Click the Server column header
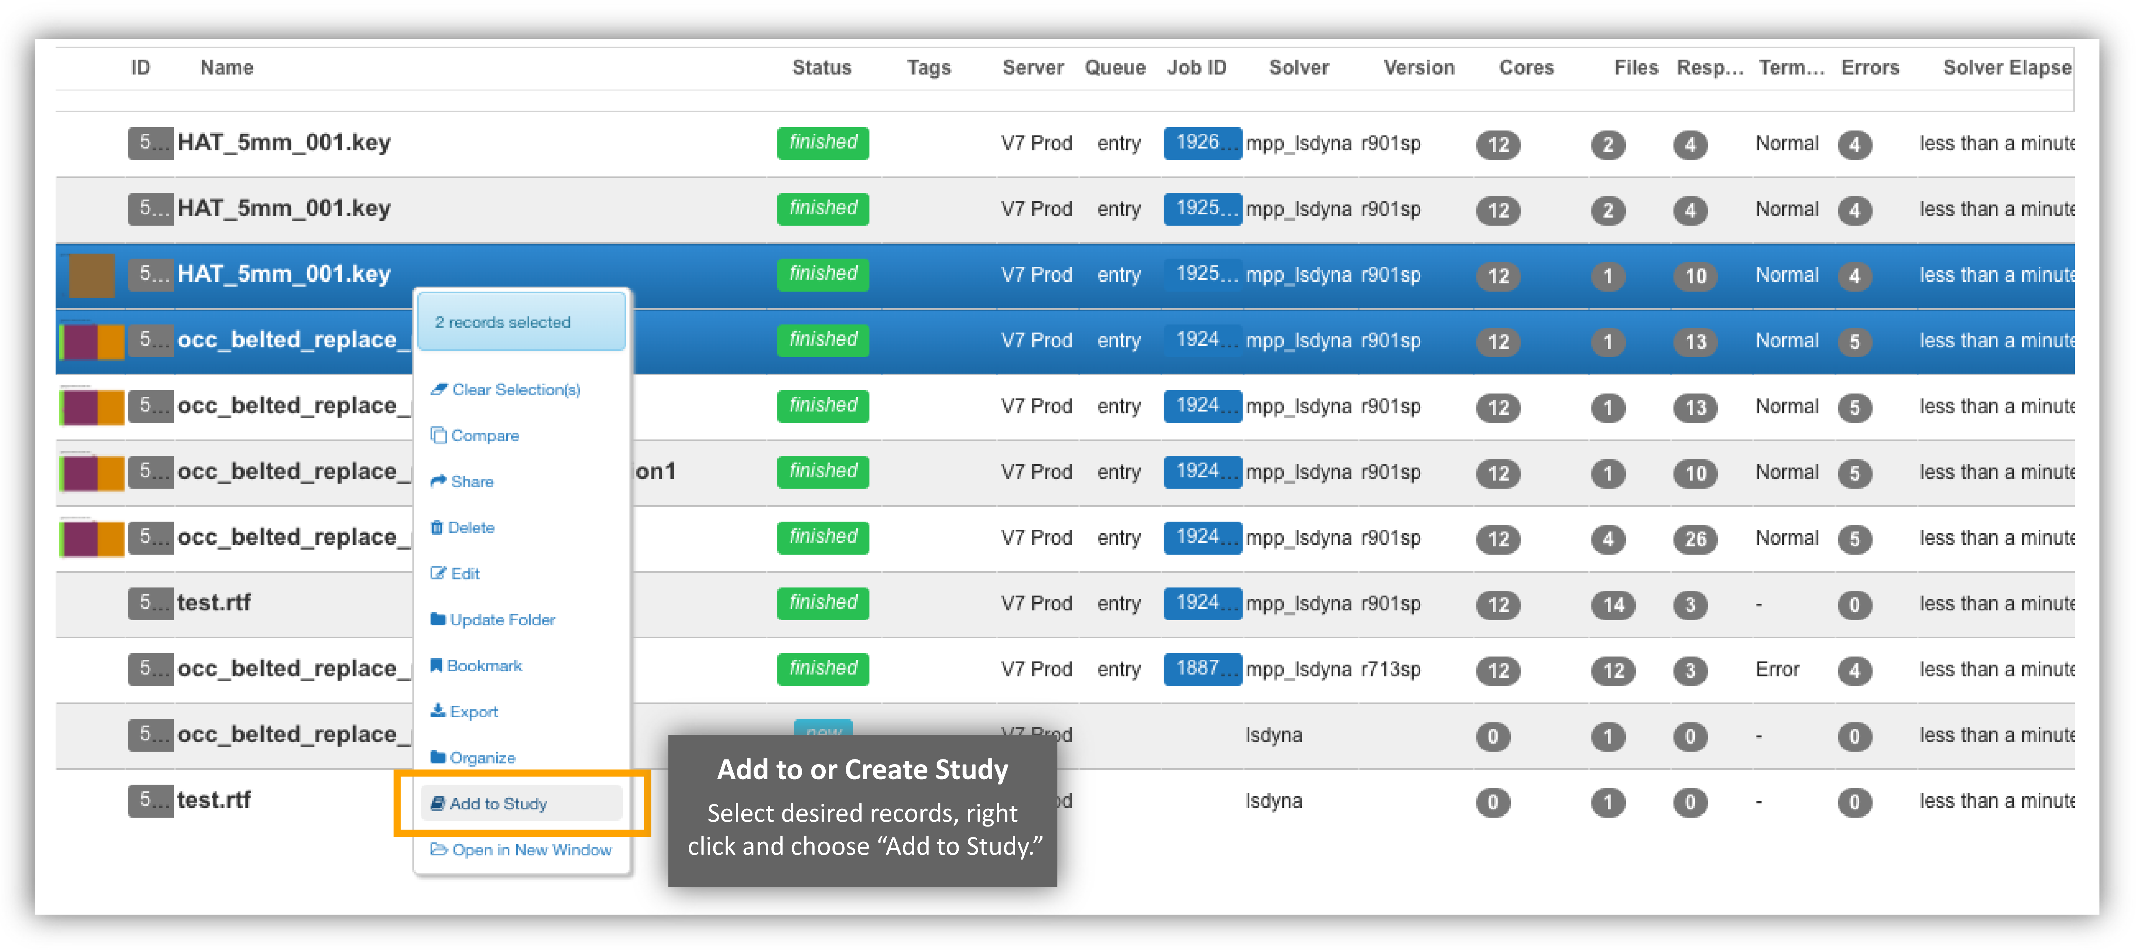 point(1033,68)
